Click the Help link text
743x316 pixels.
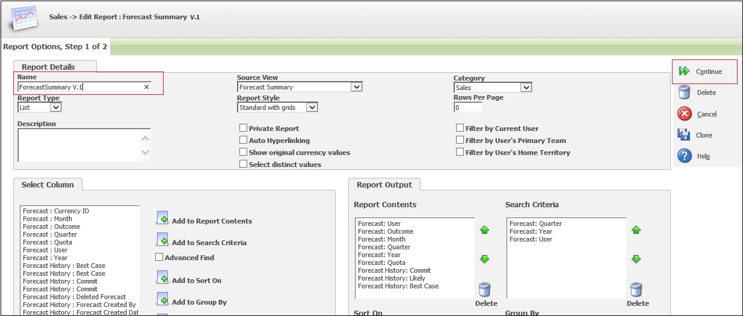click(703, 156)
